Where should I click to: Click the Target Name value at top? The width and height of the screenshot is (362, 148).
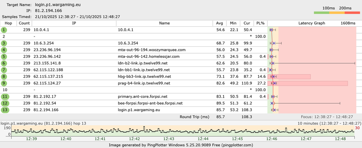click(x=58, y=5)
